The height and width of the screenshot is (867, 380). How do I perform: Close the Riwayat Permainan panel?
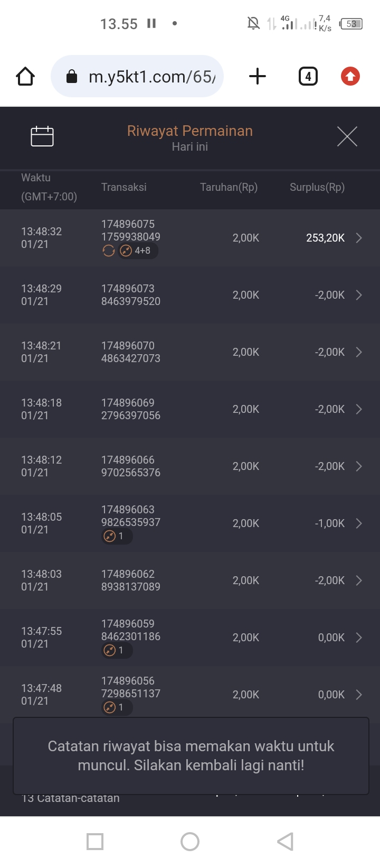tap(347, 136)
